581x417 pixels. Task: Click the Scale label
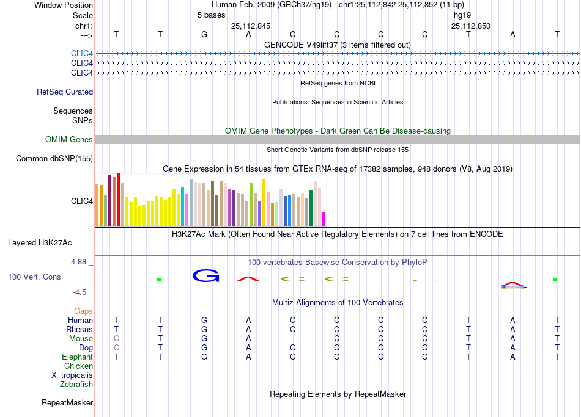(83, 15)
